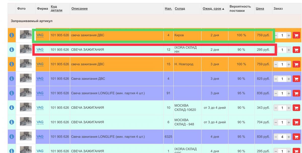Image resolution: width=302 pixels, height=153 pixels.
Task: Sort by Ожид. срок column header
Action: (x=212, y=9)
